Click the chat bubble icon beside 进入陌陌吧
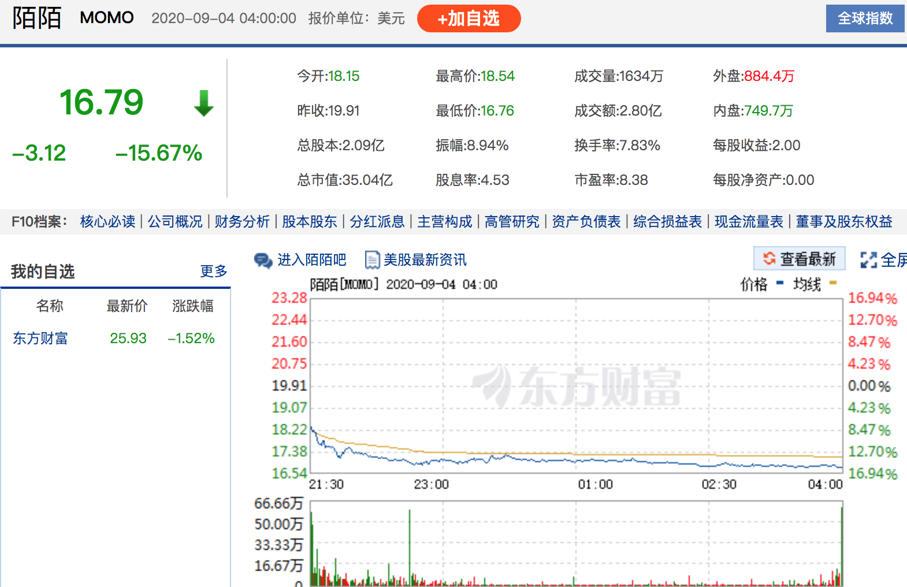The height and width of the screenshot is (587, 907). [x=263, y=261]
